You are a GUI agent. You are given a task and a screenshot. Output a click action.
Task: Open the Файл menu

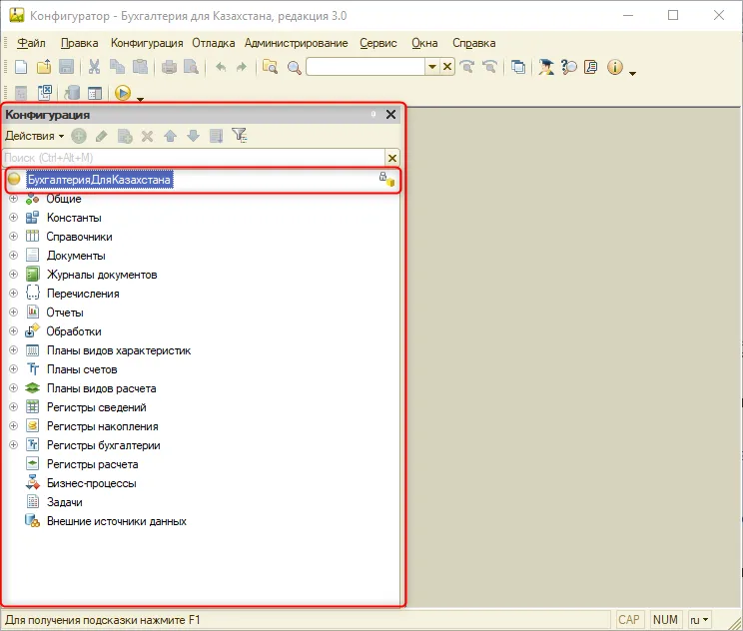click(x=31, y=43)
